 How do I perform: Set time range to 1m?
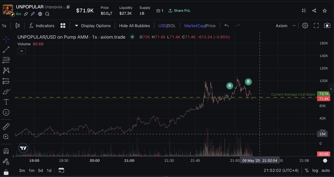(x=31, y=170)
